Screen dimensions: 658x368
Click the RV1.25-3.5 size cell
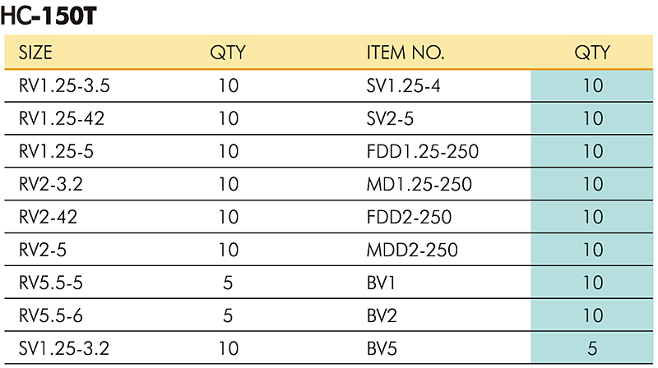[x=64, y=86]
